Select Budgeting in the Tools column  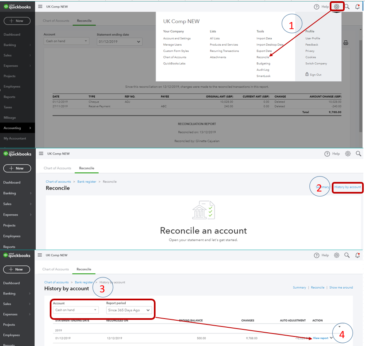coord(263,64)
